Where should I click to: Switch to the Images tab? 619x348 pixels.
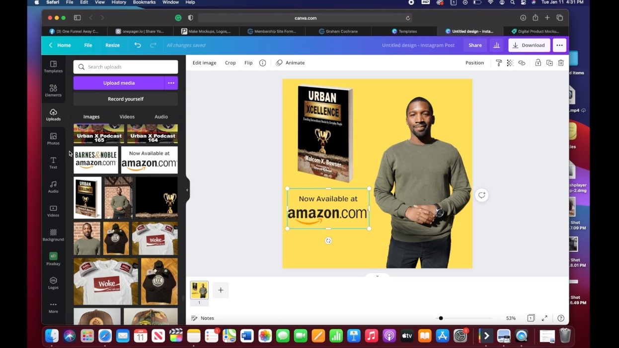click(91, 117)
